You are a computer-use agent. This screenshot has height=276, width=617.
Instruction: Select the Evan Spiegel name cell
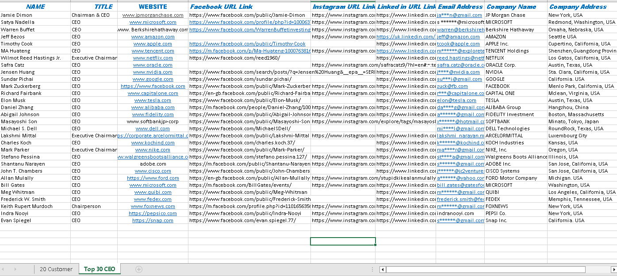tap(35, 220)
